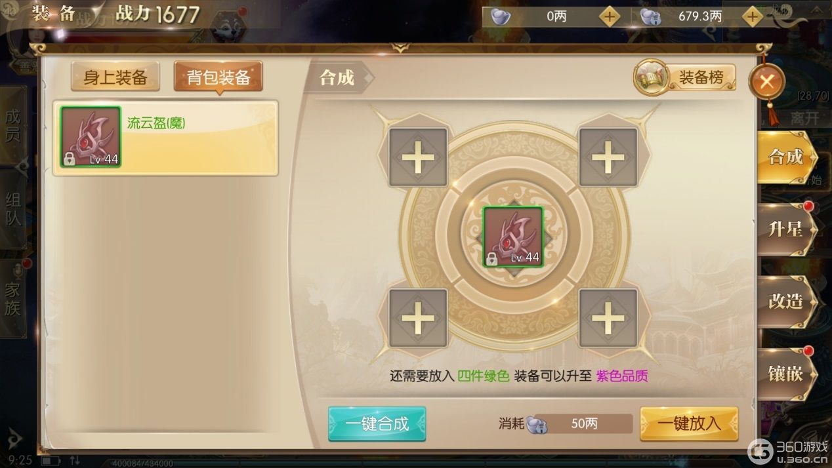Open the 升星 side tab
Image resolution: width=832 pixels, height=468 pixels.
click(785, 229)
